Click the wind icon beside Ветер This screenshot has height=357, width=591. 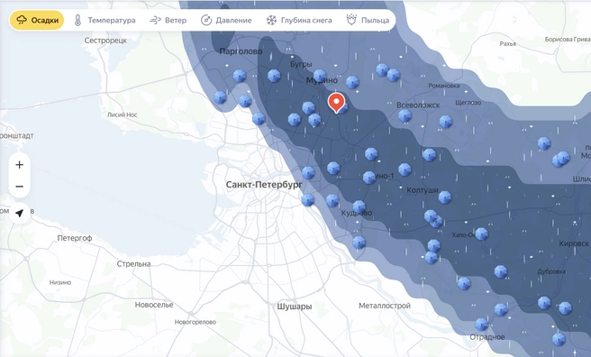coord(155,21)
